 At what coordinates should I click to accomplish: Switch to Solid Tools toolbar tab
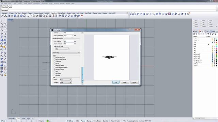coord(80,13)
